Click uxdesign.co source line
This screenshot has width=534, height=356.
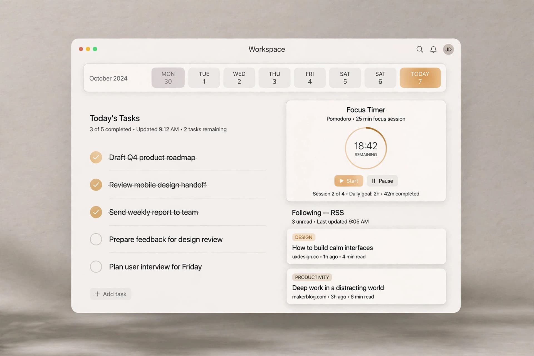pos(329,257)
